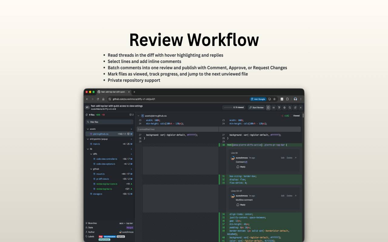Focus the Filter files search field
Image resolution: width=388 pixels, height=242 pixels.
pyautogui.click(x=109, y=122)
